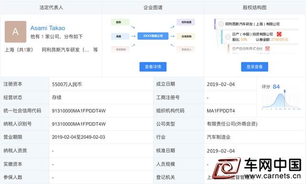
Task: Select the 对外投资 node in the enterprise graph
Action: [x=186, y=22]
